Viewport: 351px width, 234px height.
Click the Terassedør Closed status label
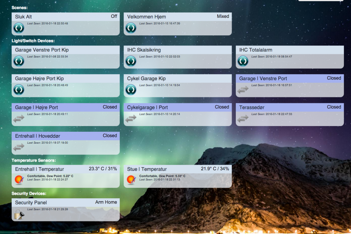pos(334,107)
